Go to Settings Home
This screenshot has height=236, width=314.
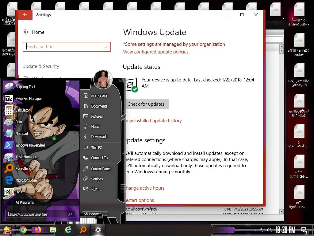point(33,32)
